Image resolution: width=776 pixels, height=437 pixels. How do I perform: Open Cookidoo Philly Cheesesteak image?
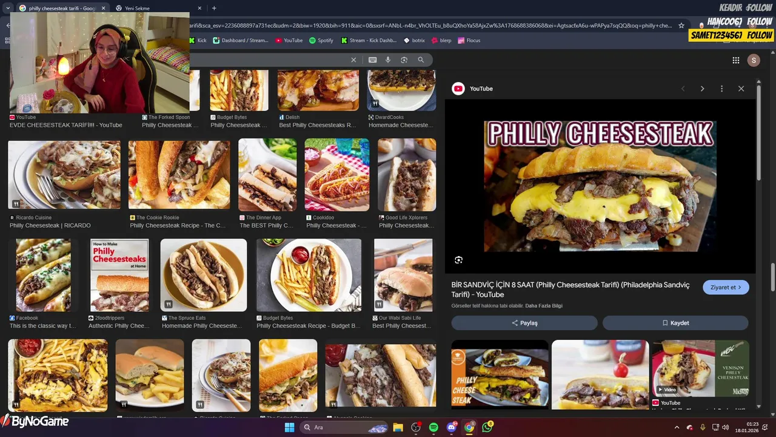(337, 175)
